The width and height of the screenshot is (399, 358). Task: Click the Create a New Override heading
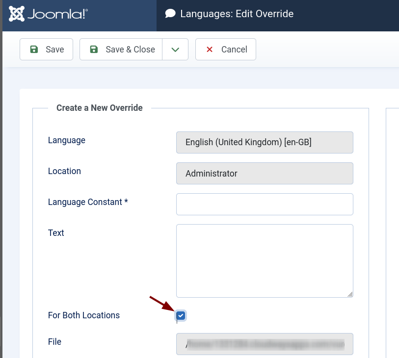pos(100,108)
